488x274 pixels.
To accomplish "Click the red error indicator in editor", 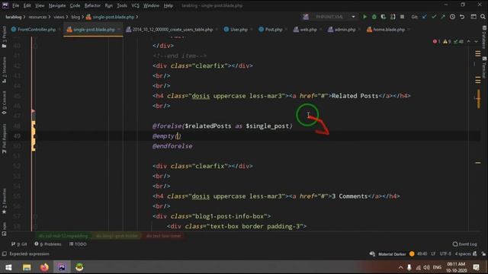I will 436,41.
